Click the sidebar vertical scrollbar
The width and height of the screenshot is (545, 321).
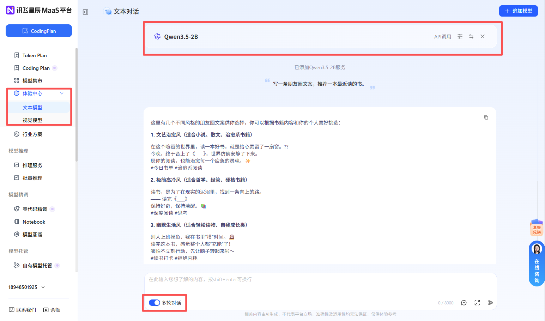(x=77, y=105)
